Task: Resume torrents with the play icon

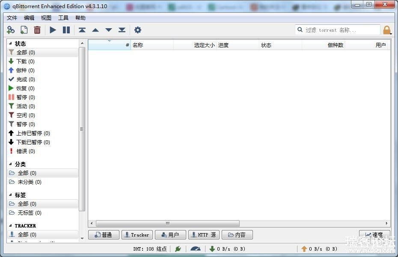Action: [x=53, y=30]
